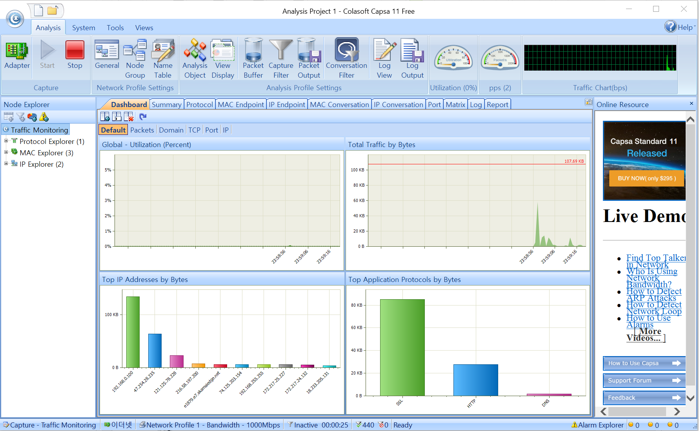Screen dimensions: 699x431
Task: Click the alarm warning icon in Node Explorer toolbar
Action: click(x=44, y=116)
